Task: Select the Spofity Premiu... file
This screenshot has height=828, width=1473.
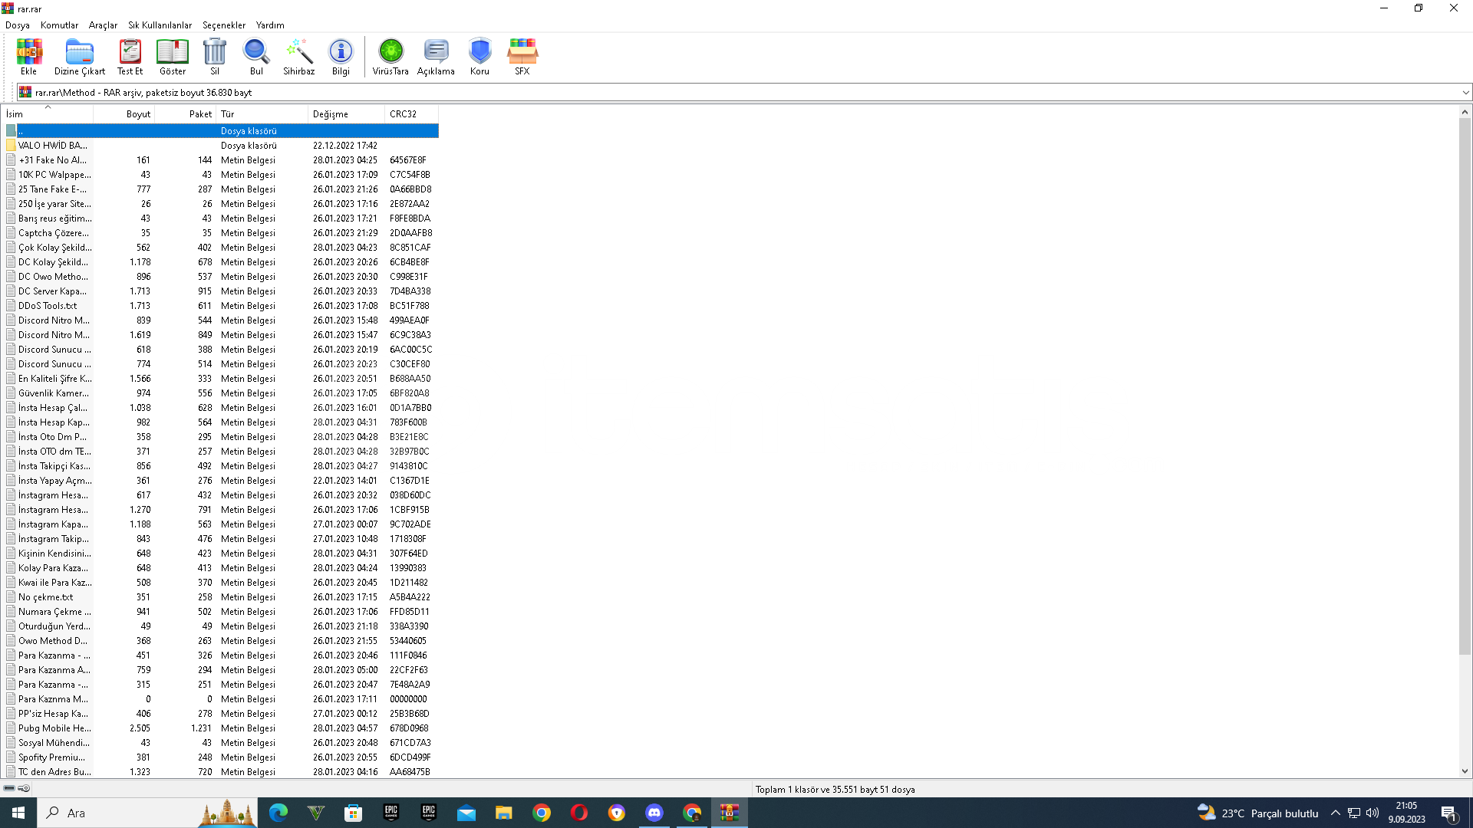Action: click(221, 757)
